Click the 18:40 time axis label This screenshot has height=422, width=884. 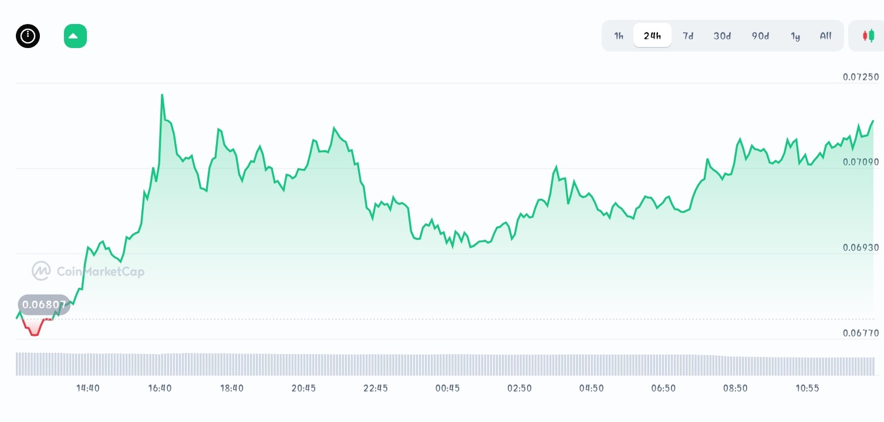(x=232, y=388)
